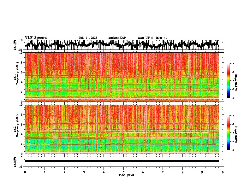Click the "2" kHz tick on ch.2 spectrogram
Viewport: 250px width, 193px height.
[x=22, y=144]
